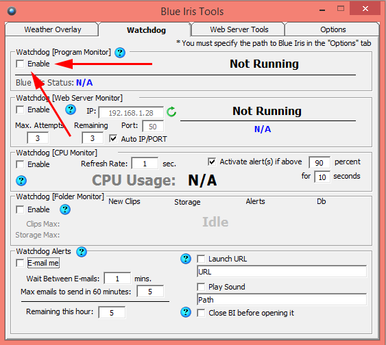Click the alert percent threshold field
The image size is (386, 345).
point(319,162)
